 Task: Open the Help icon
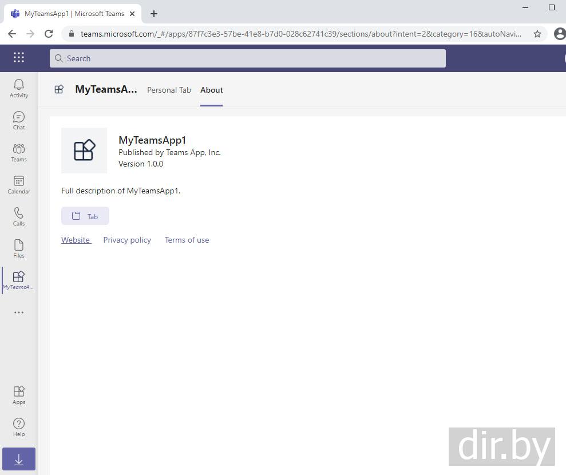pos(19,427)
